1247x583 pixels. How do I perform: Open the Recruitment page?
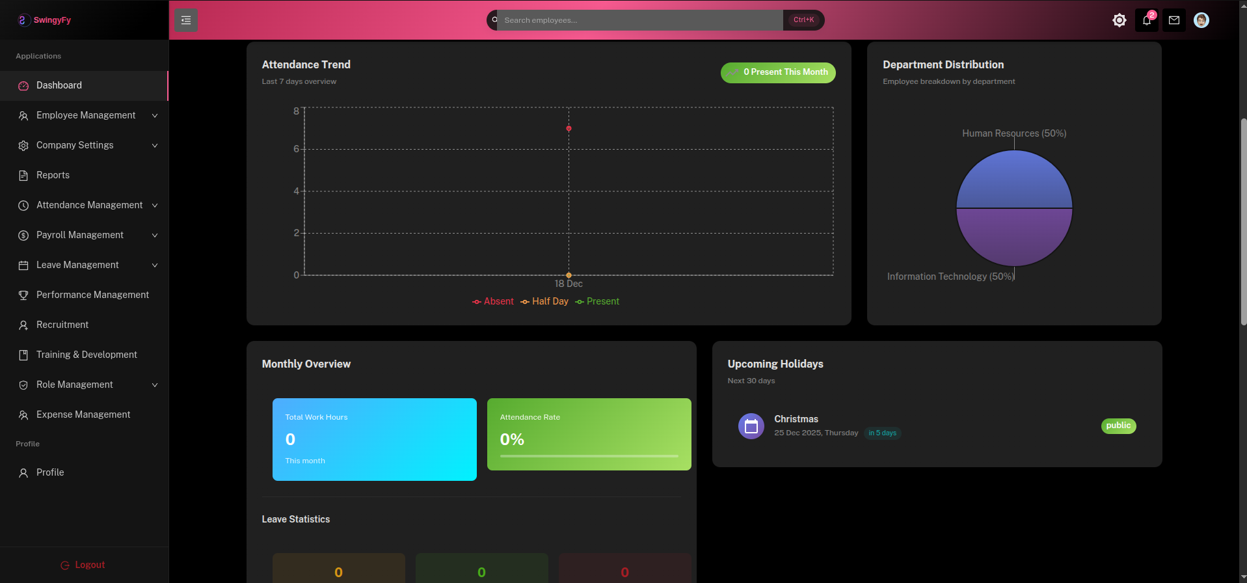coord(62,325)
